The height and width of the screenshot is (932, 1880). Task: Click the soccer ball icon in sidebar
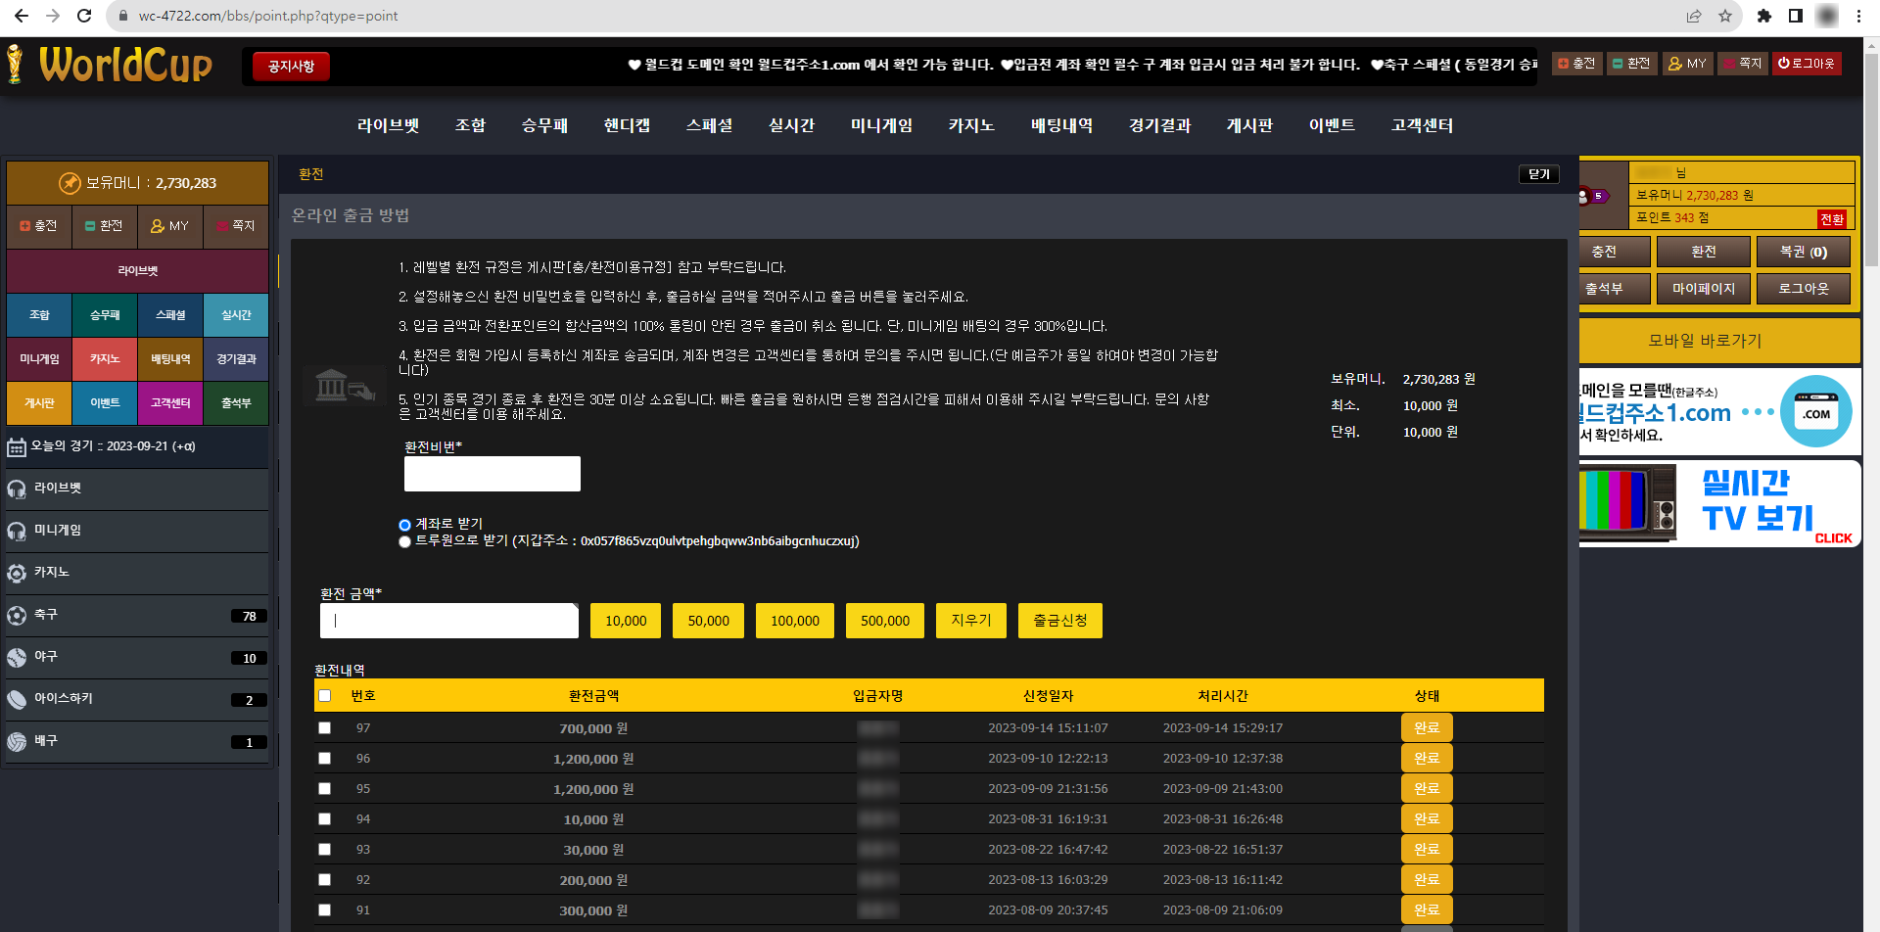tap(17, 616)
